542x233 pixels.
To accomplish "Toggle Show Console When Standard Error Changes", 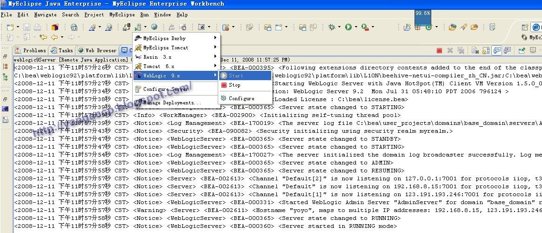I will point(508,50).
